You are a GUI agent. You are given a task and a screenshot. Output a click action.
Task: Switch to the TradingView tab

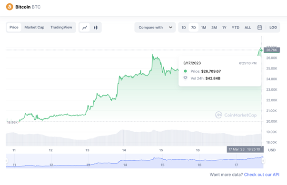pos(61,27)
